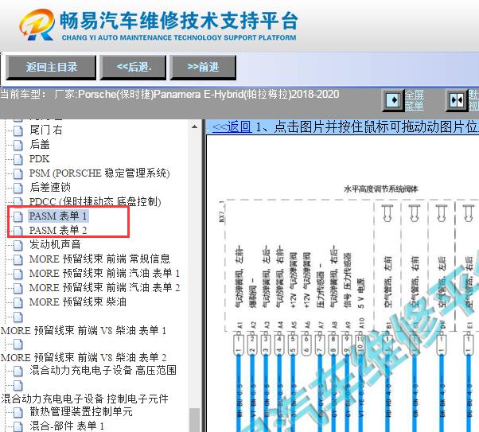Click document icon beside MORE 预留线束 柴油
This screenshot has height=432, width=479.
pyautogui.click(x=18, y=302)
